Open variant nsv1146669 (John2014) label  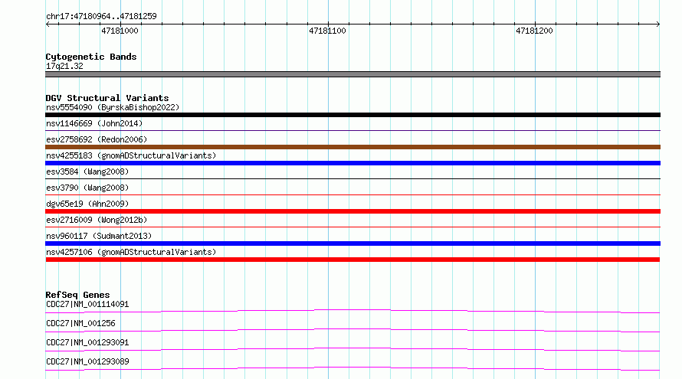tap(94, 123)
